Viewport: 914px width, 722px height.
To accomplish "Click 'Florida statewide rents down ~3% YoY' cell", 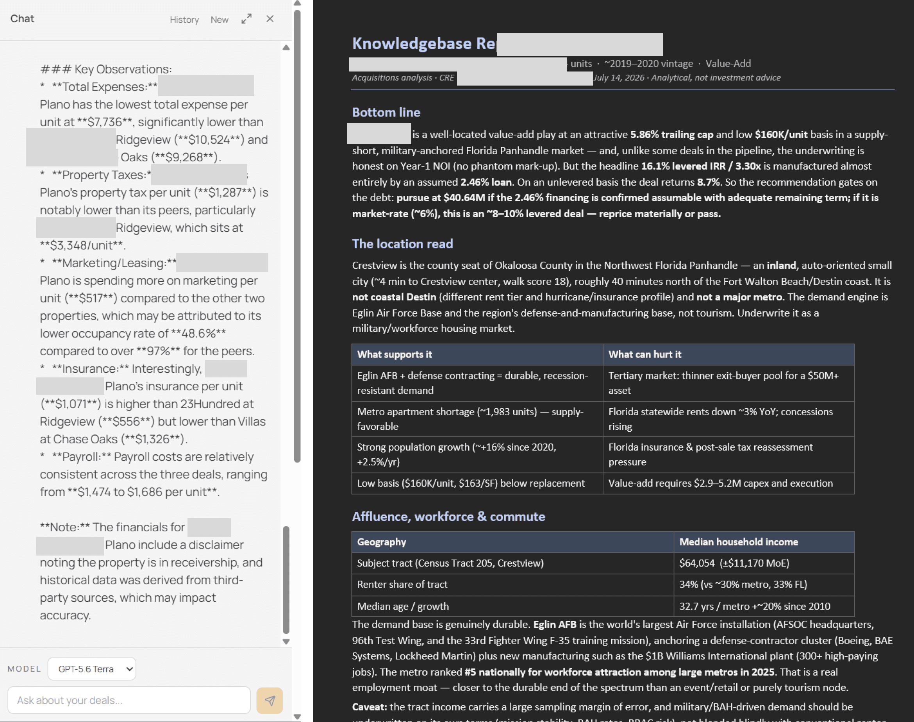I will [x=728, y=419].
